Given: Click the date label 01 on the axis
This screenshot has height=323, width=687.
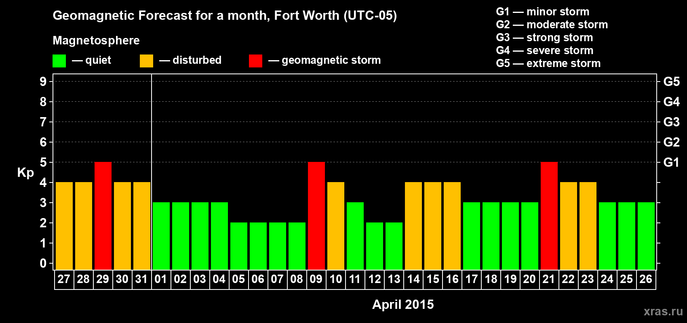Looking at the screenshot, I should pos(161,279).
